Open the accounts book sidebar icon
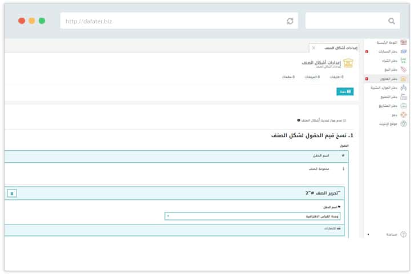414x277 pixels. pyautogui.click(x=403, y=51)
